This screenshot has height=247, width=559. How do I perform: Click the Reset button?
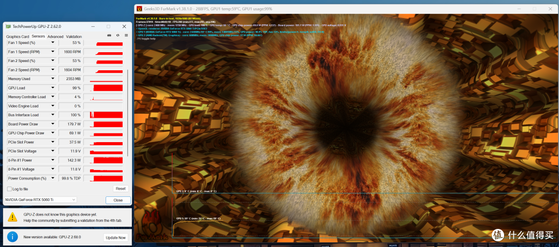tap(121, 189)
